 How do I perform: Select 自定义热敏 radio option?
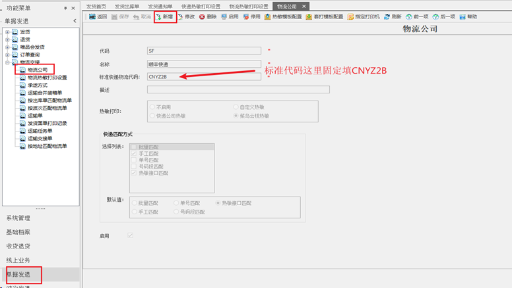coord(236,107)
